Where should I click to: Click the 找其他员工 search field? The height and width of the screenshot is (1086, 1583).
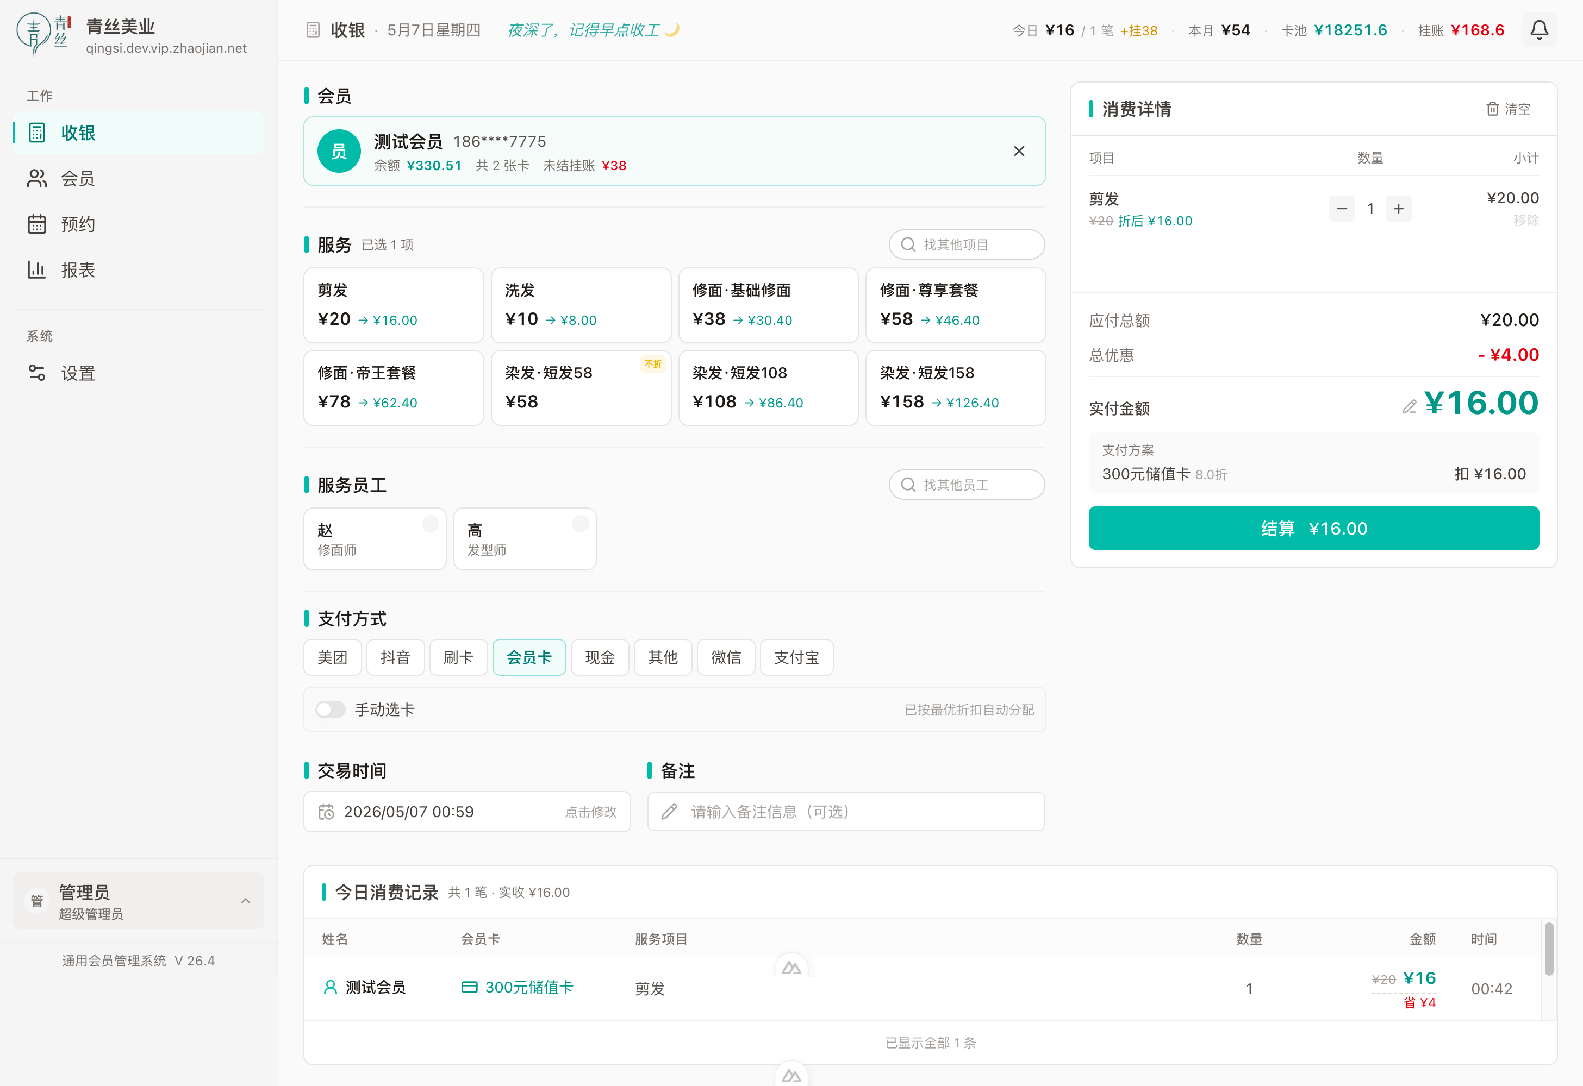point(967,485)
